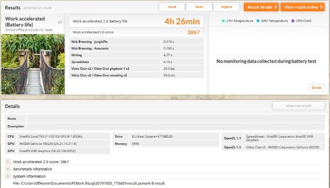Viewport: 330px width, 188px height.
Task: Click the Save button
Action: point(199,7)
